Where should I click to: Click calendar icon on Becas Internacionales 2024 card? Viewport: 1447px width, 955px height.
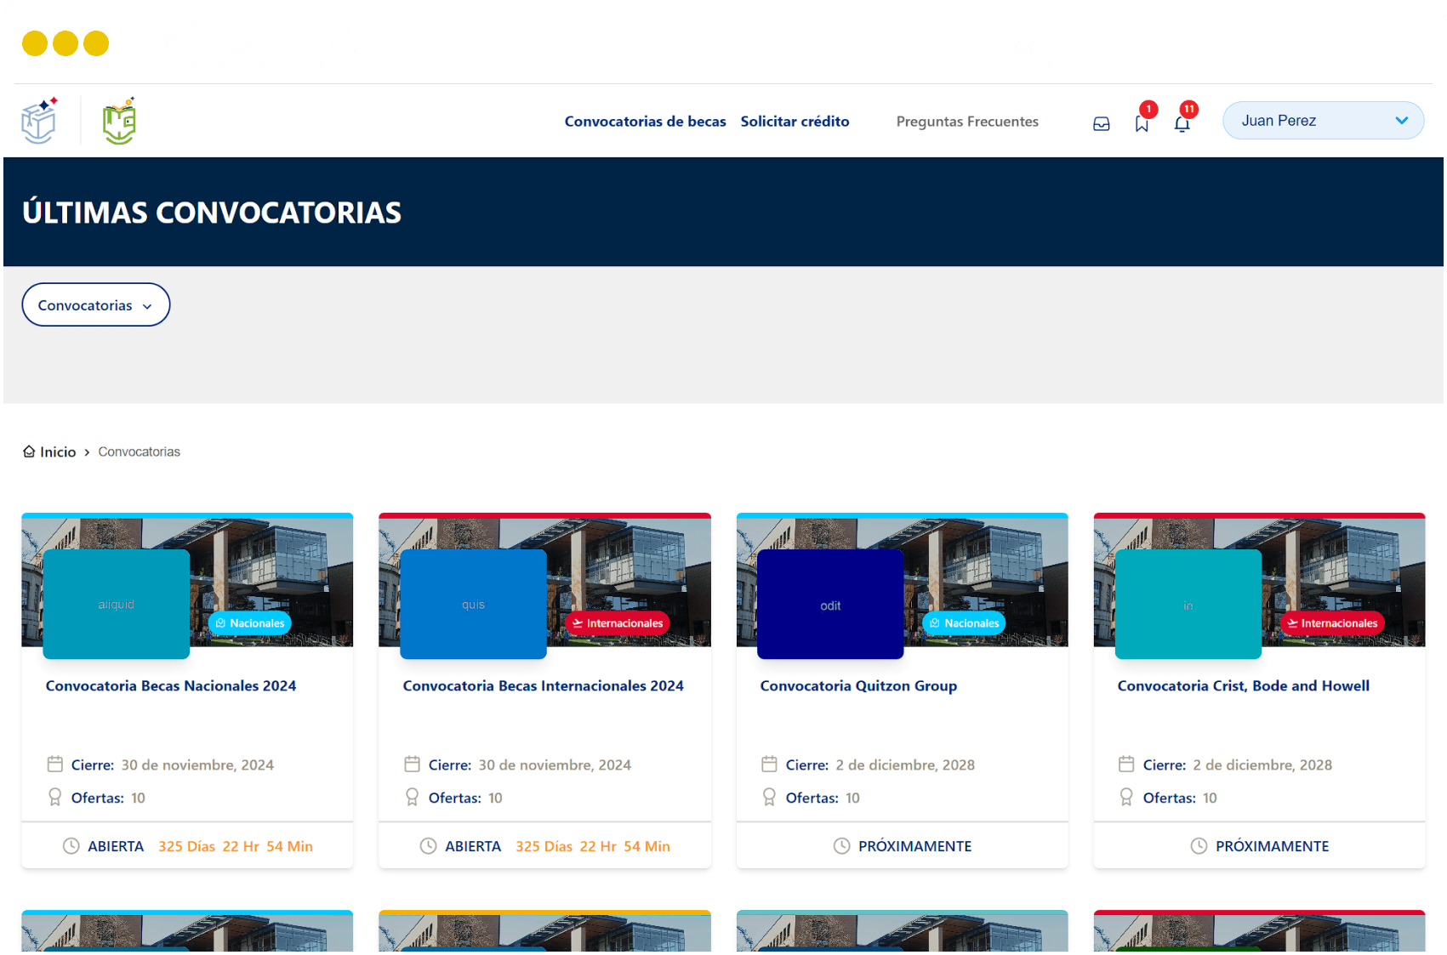413,765
